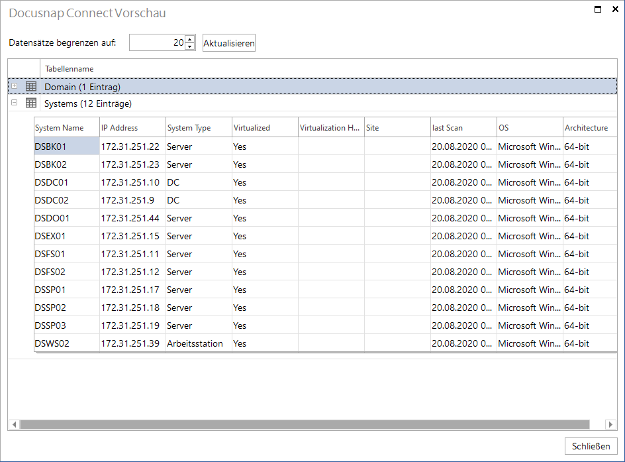
Task: Increase the Datensätze limit with up arrow
Action: tap(190, 39)
